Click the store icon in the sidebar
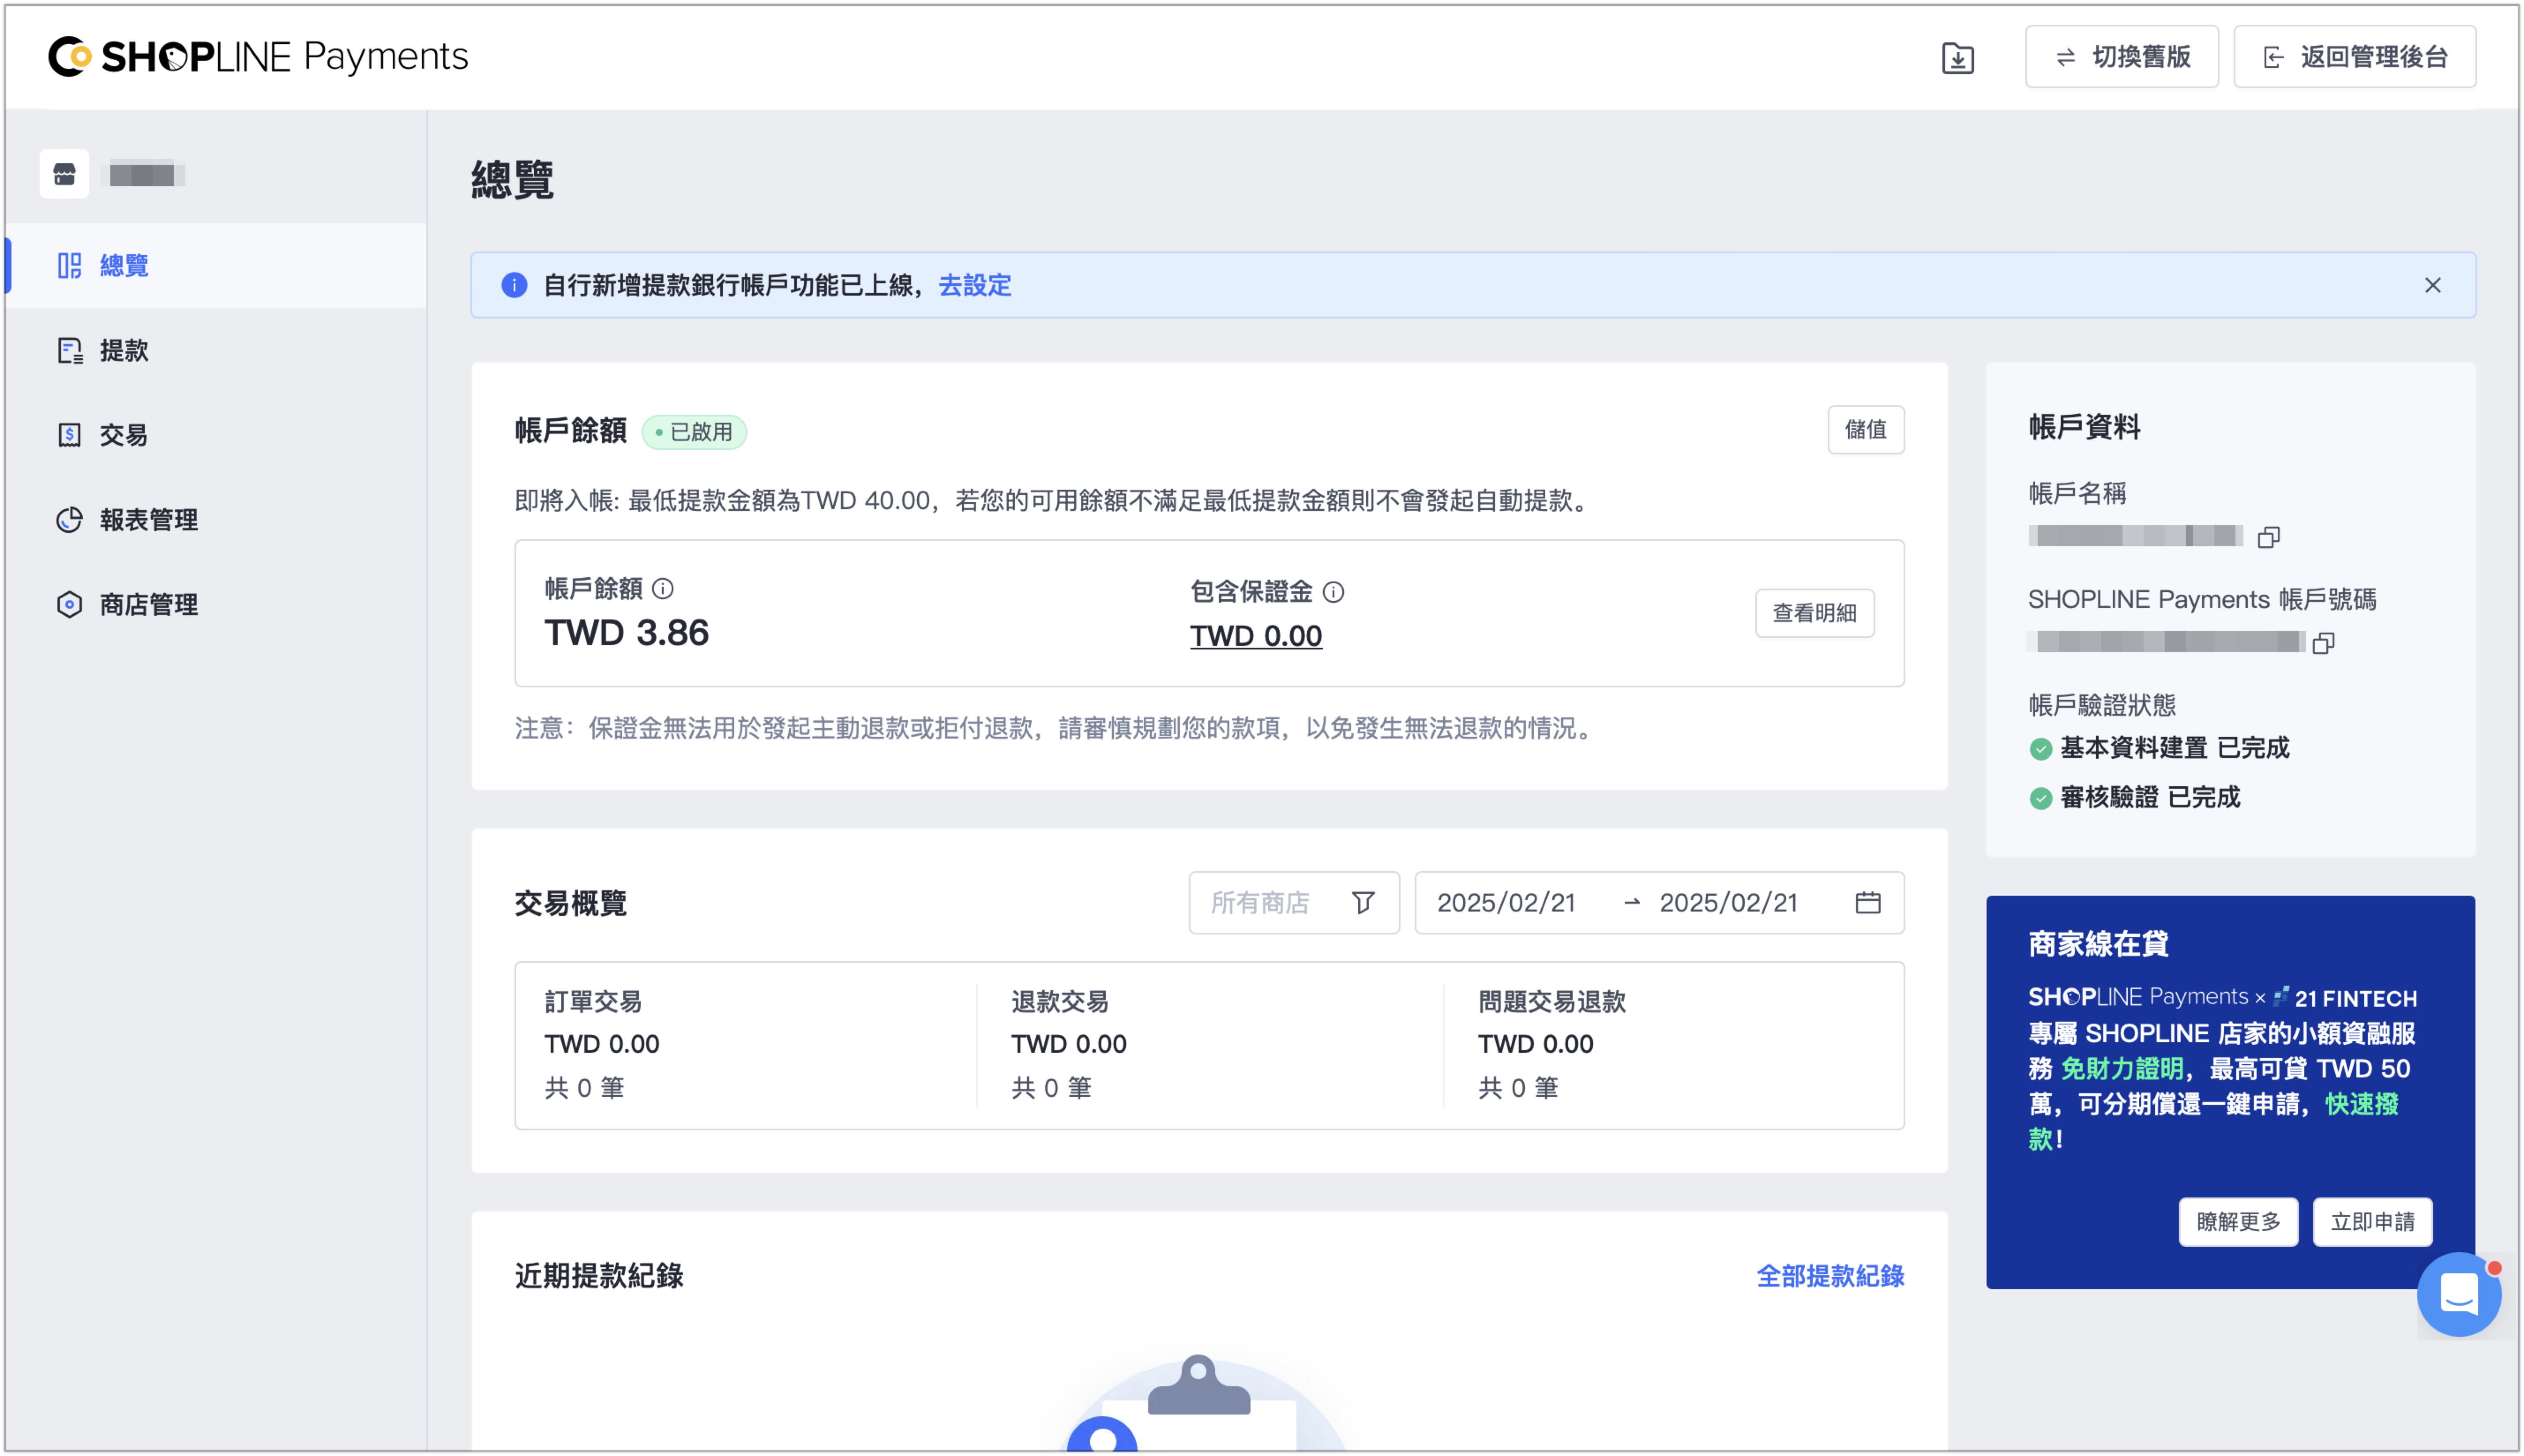 [x=64, y=174]
